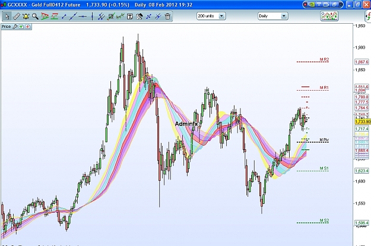Viewport: 371px width, 246px height.
Task: Open the chart checkmark indicator tool
Action: [111, 17]
